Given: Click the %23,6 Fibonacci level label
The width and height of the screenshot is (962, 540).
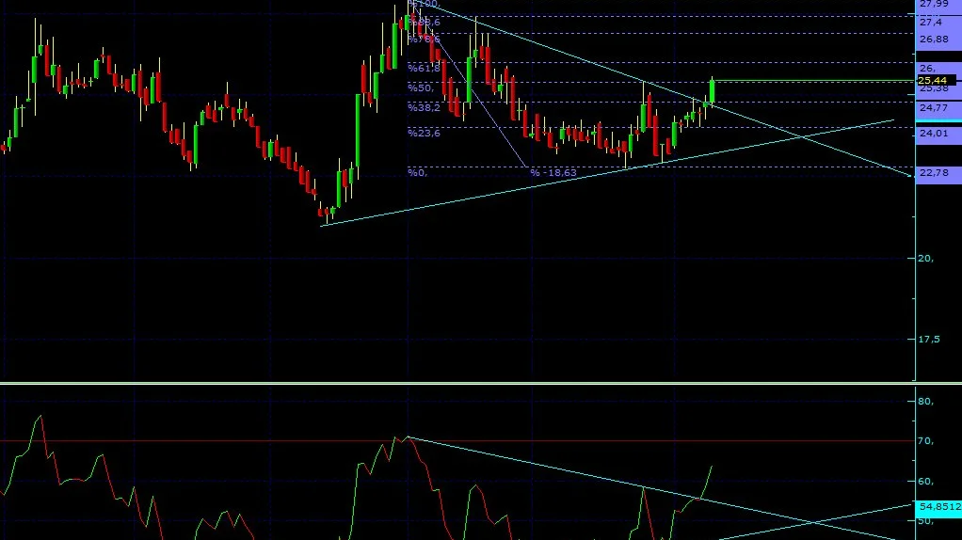Looking at the screenshot, I should pos(424,133).
